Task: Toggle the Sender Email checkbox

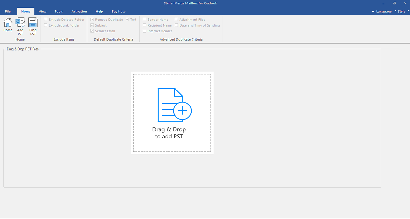Action: click(92, 31)
